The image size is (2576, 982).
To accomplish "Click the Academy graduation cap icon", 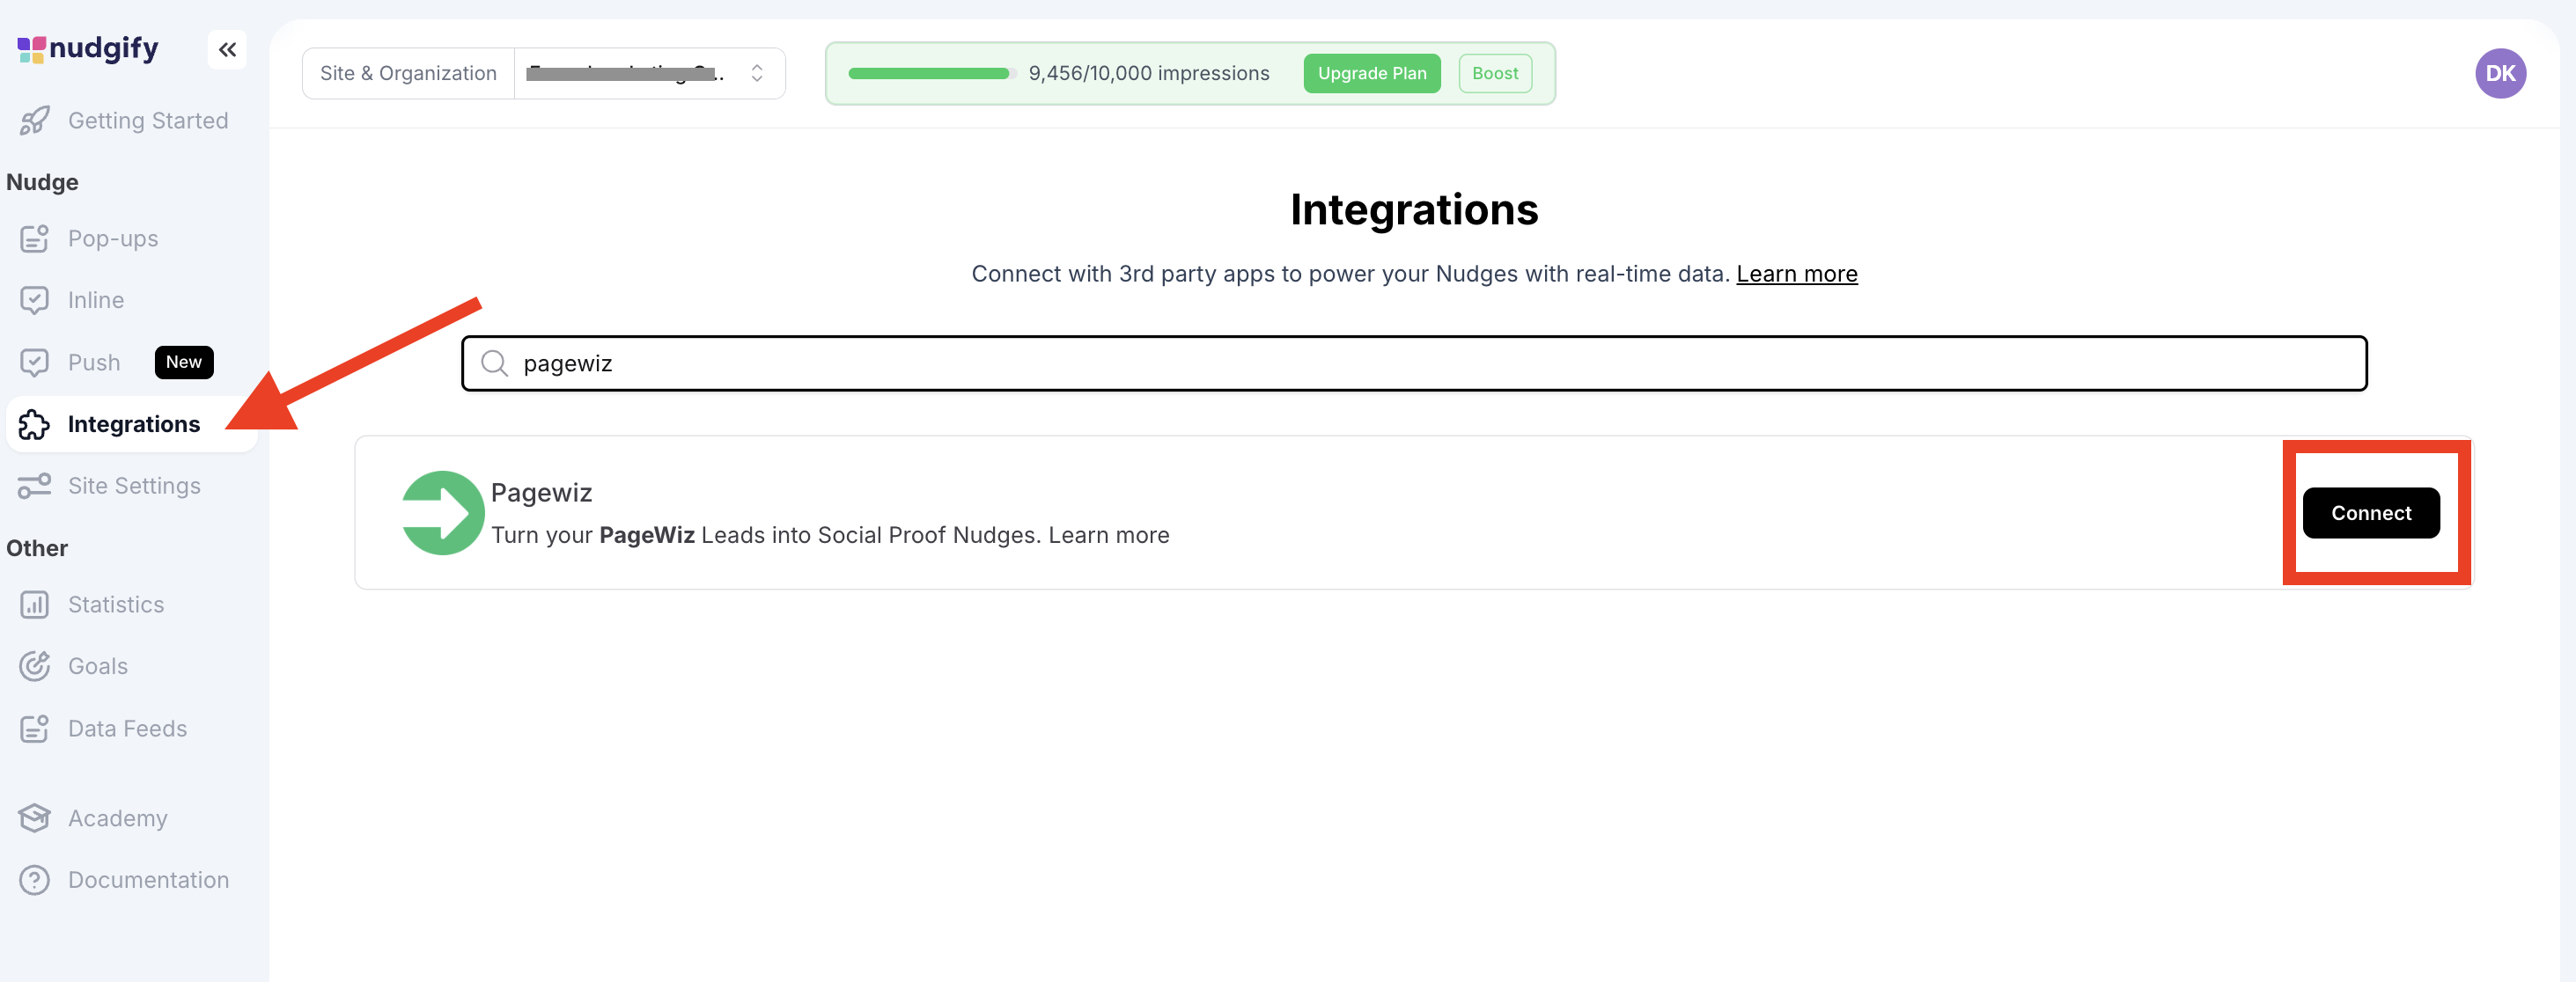I will coord(34,818).
